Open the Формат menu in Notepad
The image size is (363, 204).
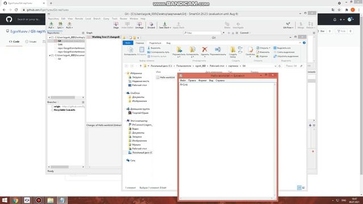[202, 80]
